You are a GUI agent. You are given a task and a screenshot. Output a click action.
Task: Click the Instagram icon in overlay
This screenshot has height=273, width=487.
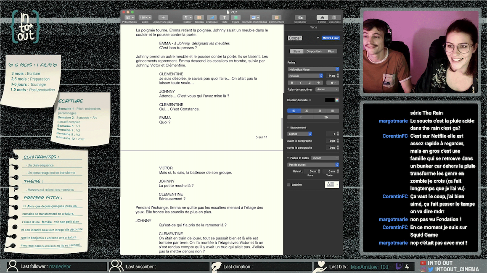[423, 270]
